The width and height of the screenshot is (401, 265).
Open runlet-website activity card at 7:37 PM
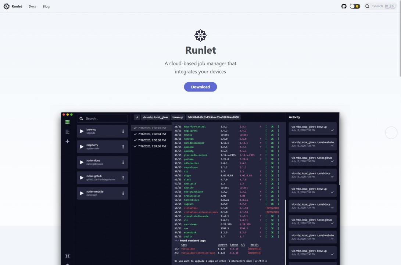pyautogui.click(x=312, y=237)
